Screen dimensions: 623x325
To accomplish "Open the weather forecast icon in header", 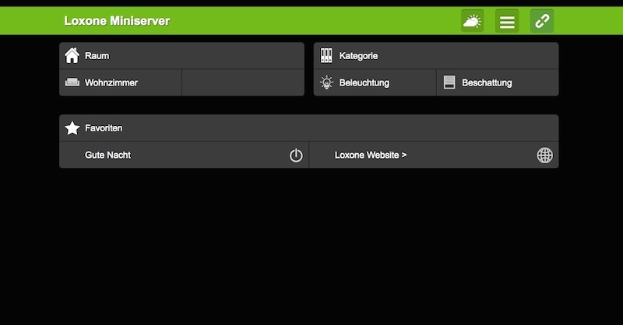I will 472,21.
